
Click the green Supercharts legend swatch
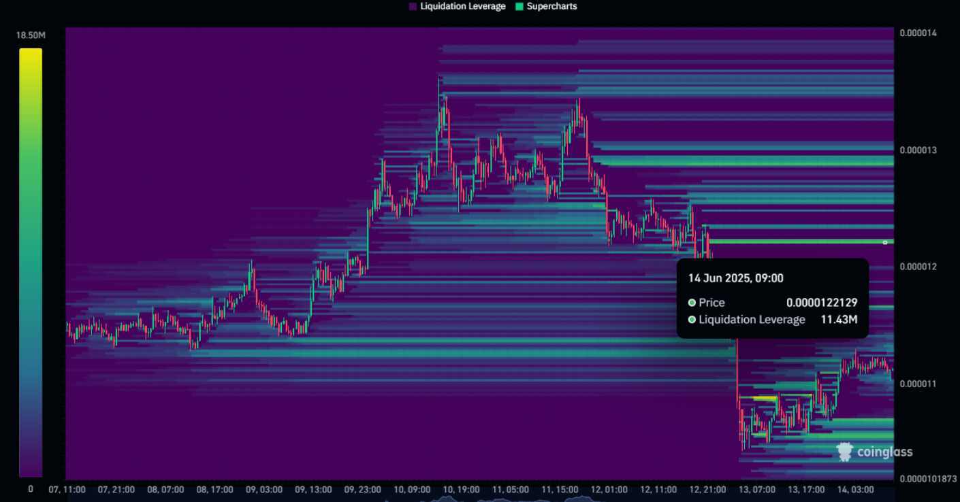pos(519,6)
